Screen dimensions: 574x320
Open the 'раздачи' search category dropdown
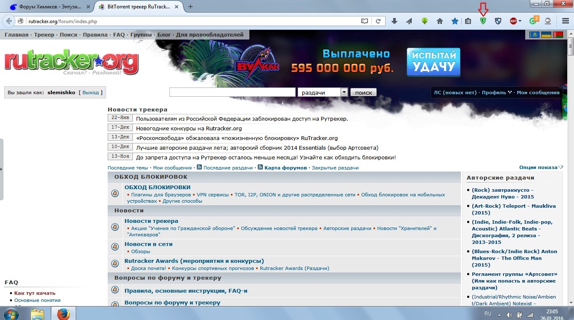[x=344, y=92]
